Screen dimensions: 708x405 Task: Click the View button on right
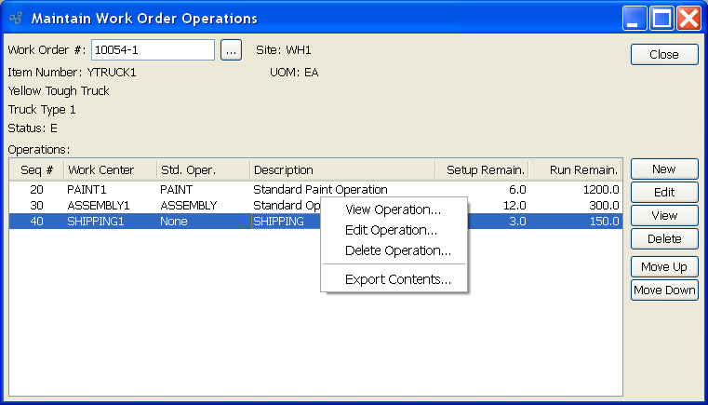click(x=663, y=216)
